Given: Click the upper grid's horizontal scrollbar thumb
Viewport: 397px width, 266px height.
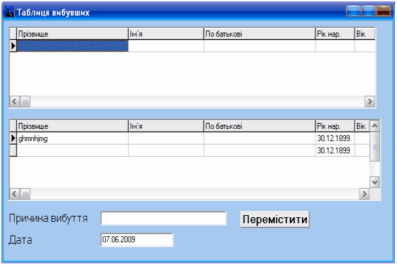Looking at the screenshot, I should tap(25, 102).
